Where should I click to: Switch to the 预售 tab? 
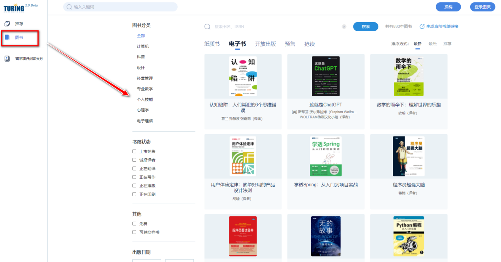coord(290,44)
